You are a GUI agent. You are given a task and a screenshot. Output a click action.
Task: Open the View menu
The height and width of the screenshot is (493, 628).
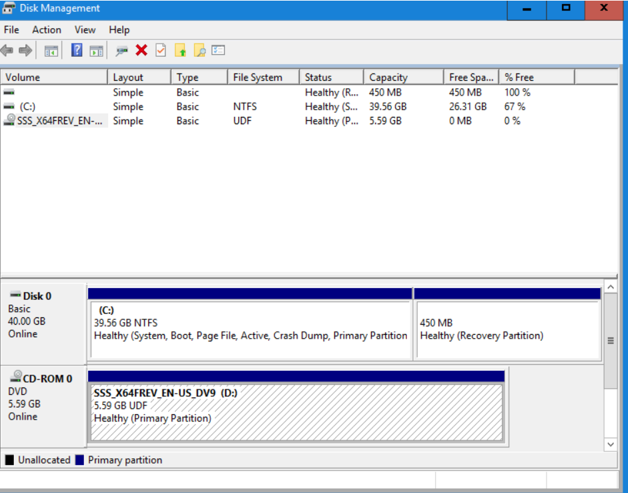click(x=85, y=30)
